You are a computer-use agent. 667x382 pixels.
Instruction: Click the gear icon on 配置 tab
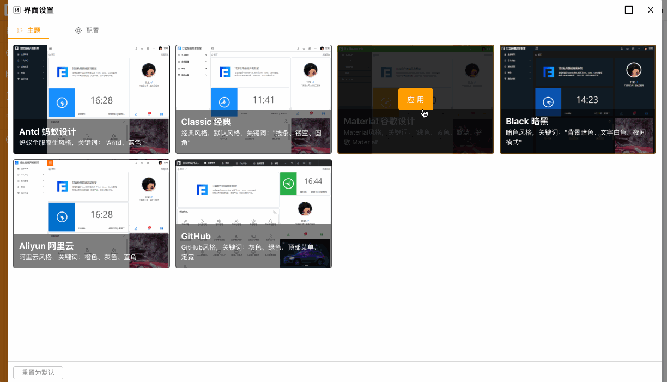(x=78, y=31)
